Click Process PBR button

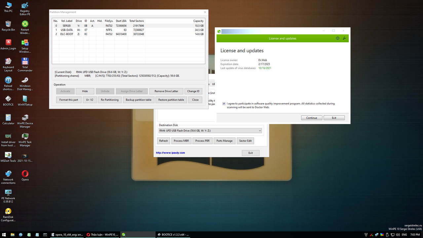coord(202,141)
